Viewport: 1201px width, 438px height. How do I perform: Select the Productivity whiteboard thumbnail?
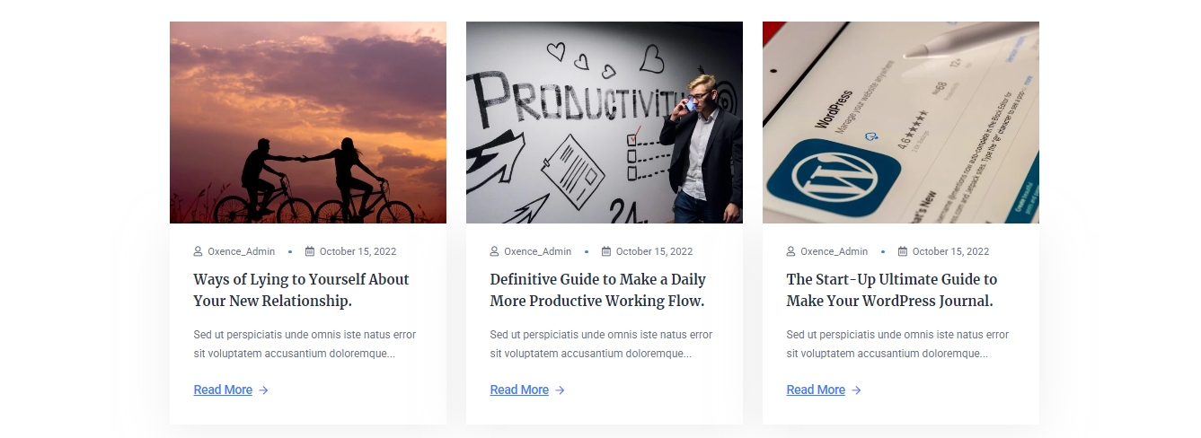605,122
